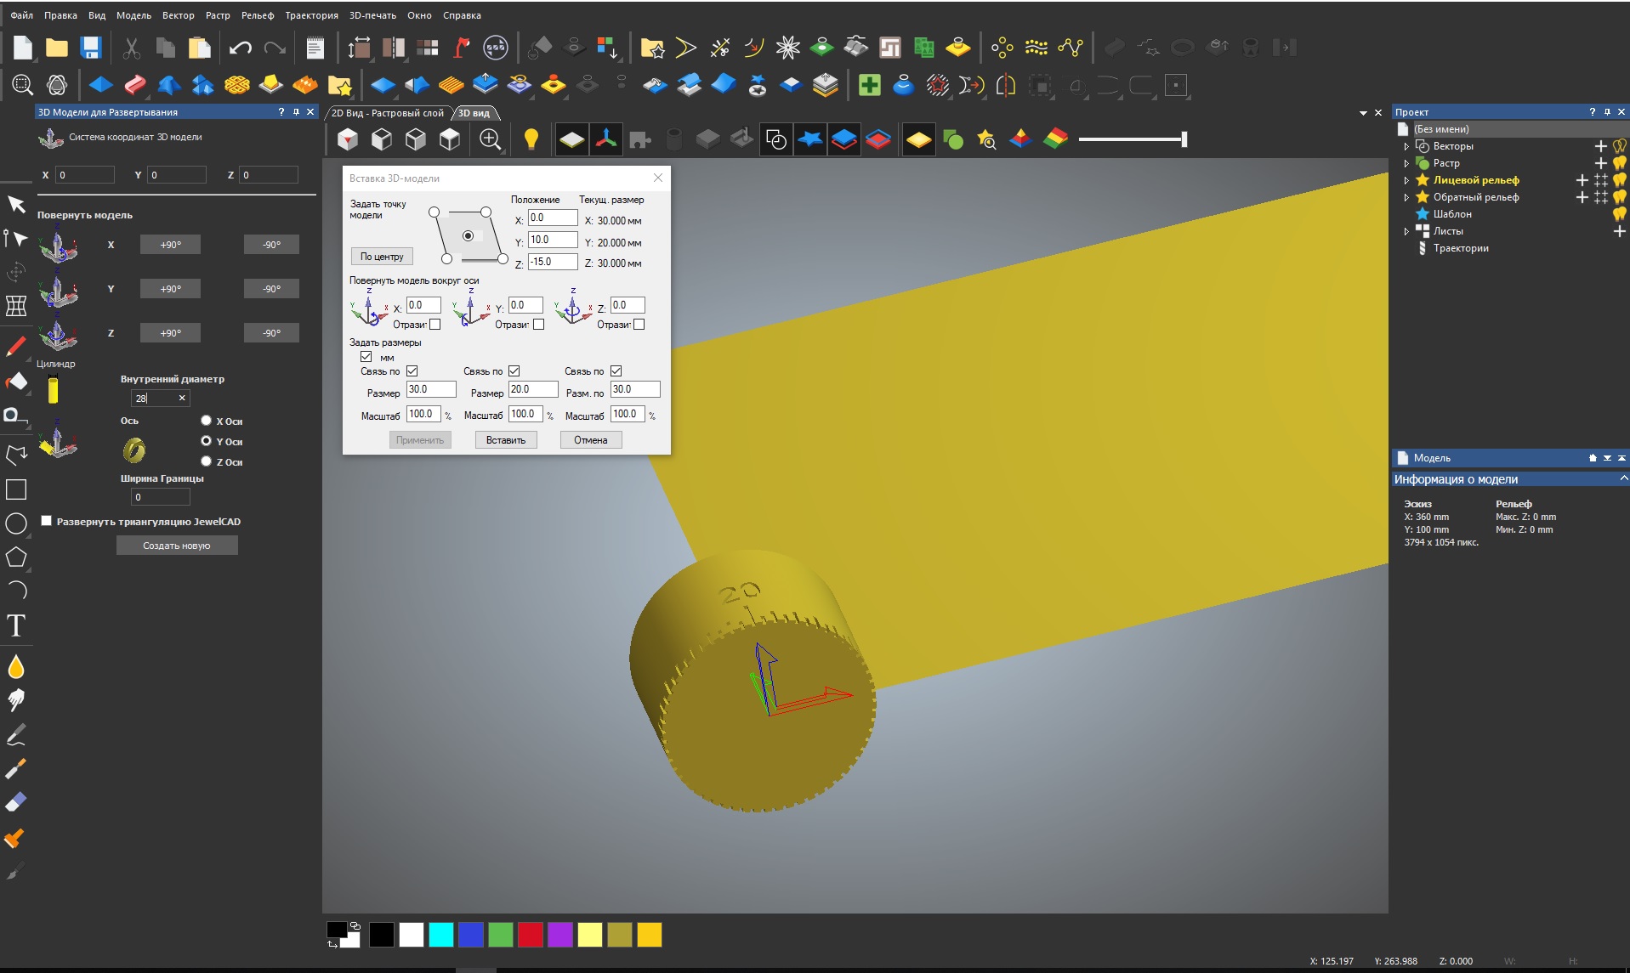Select the X Оси radio button
The width and height of the screenshot is (1630, 973).
click(206, 421)
